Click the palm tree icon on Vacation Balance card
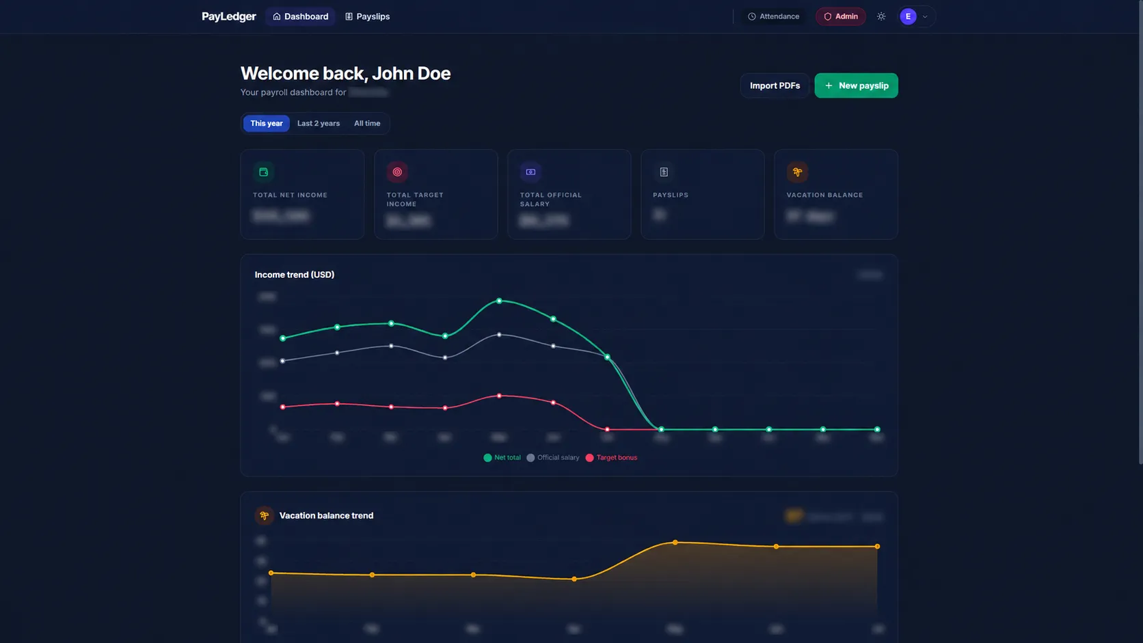The height and width of the screenshot is (643, 1143). click(x=797, y=172)
